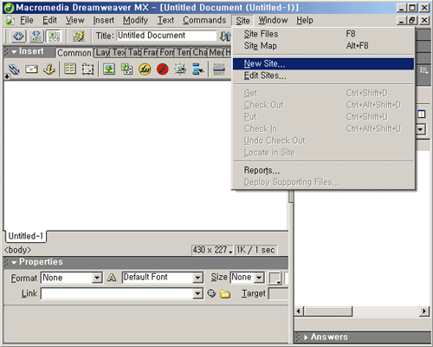The height and width of the screenshot is (347, 433).
Task: Insert an Email Link envelope icon
Action: (x=31, y=69)
